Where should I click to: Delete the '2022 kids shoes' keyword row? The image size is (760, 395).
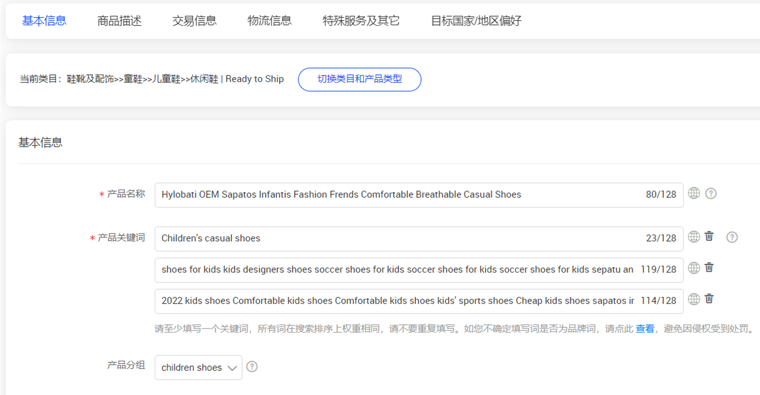709,298
